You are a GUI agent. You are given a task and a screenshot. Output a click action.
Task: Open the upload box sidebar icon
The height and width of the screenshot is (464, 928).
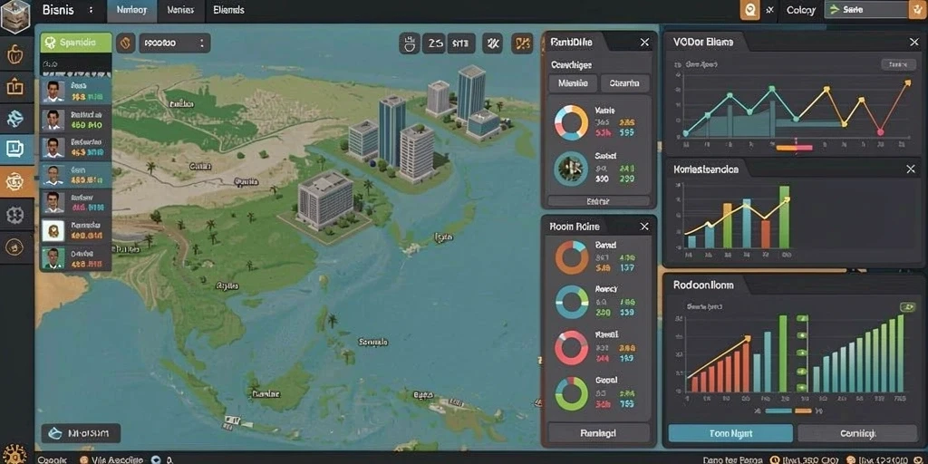[16, 86]
